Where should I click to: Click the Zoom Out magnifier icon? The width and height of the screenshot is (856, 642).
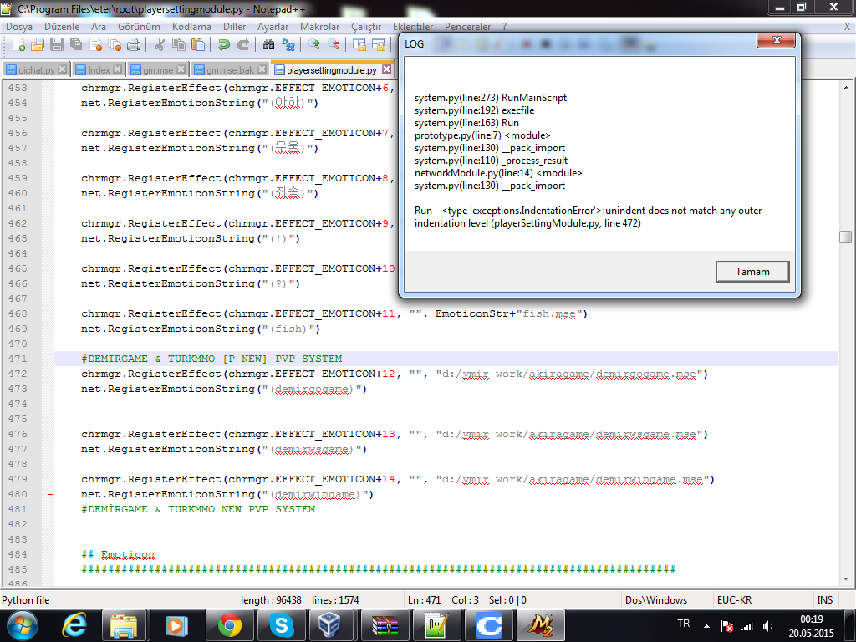333,45
